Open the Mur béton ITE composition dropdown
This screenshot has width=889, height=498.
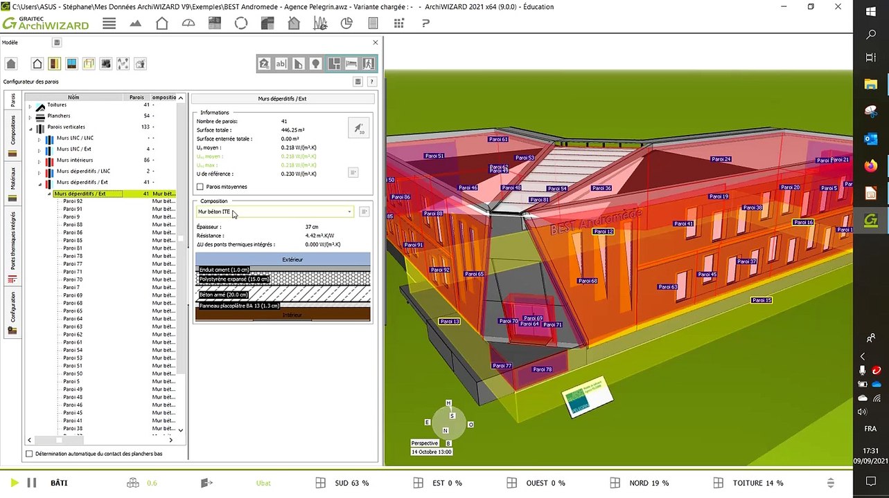(349, 212)
